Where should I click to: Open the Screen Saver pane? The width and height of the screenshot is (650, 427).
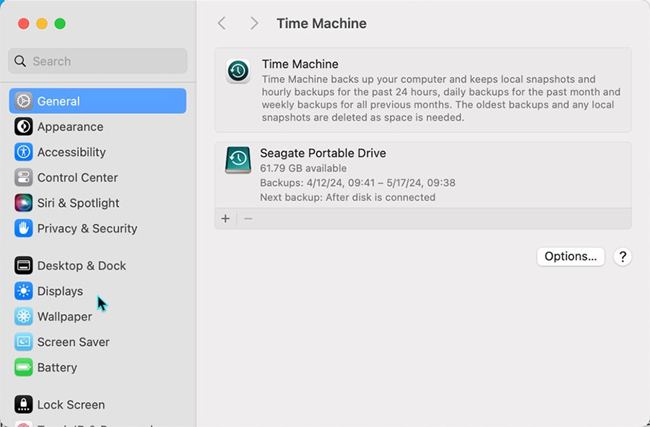(x=73, y=342)
